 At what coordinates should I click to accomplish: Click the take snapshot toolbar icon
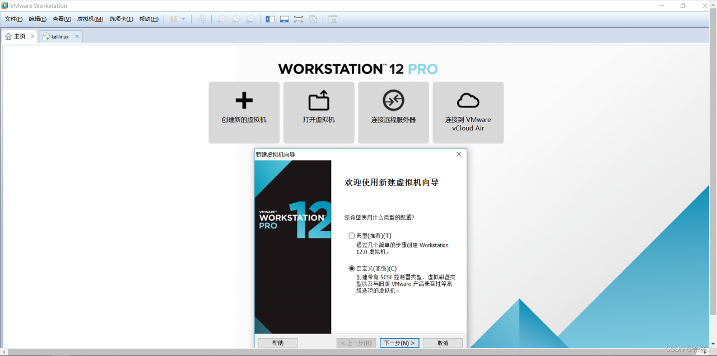point(222,19)
